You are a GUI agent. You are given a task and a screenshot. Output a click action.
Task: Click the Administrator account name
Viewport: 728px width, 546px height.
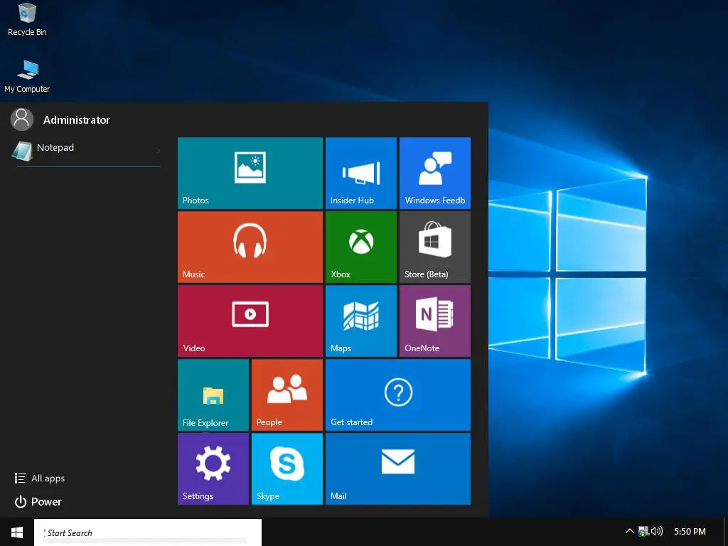click(x=77, y=119)
